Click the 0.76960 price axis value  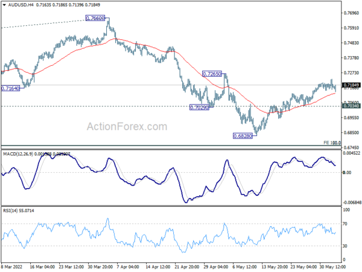351,13
